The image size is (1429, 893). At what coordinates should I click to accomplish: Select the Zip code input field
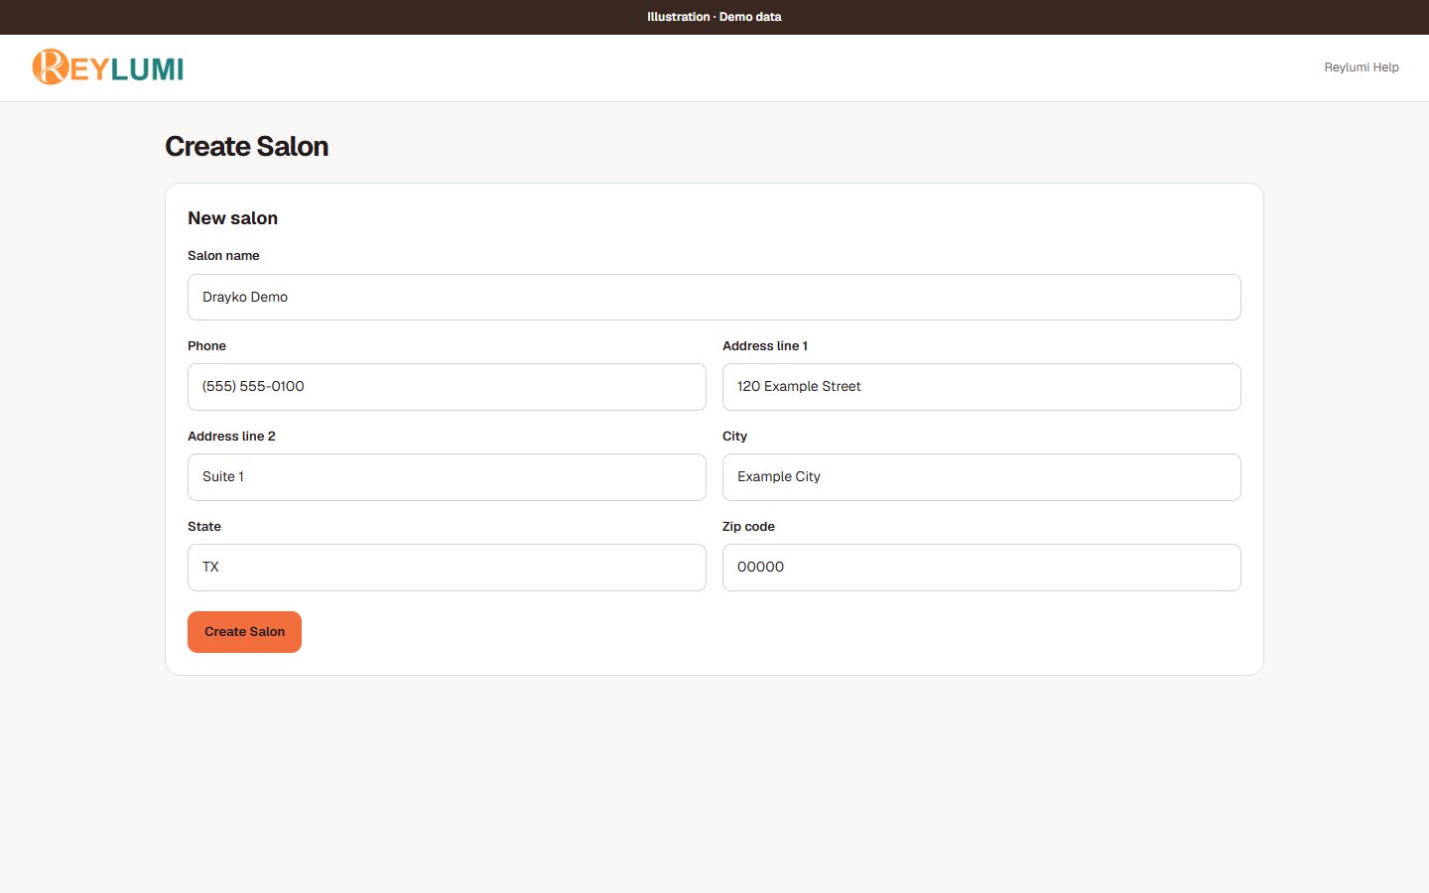(981, 568)
